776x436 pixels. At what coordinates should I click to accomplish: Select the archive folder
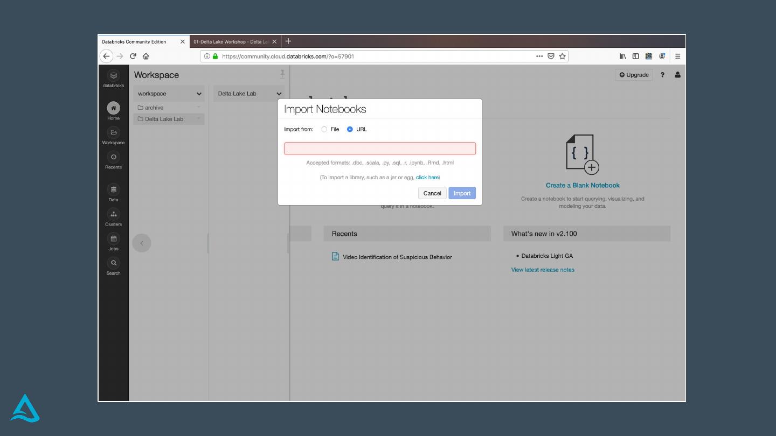pos(169,108)
